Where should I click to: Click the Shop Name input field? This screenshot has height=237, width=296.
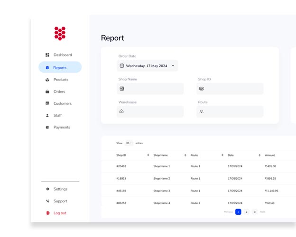tap(150, 89)
